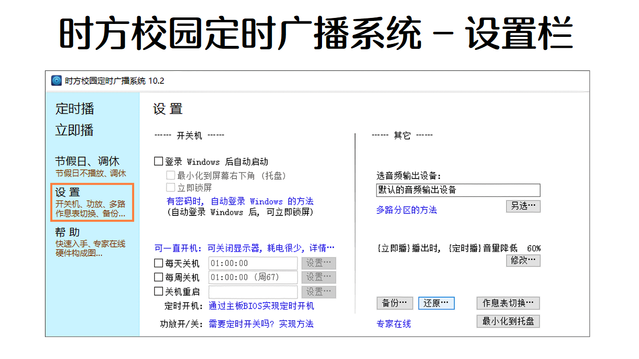Click 作息表切换… button

click(x=508, y=303)
